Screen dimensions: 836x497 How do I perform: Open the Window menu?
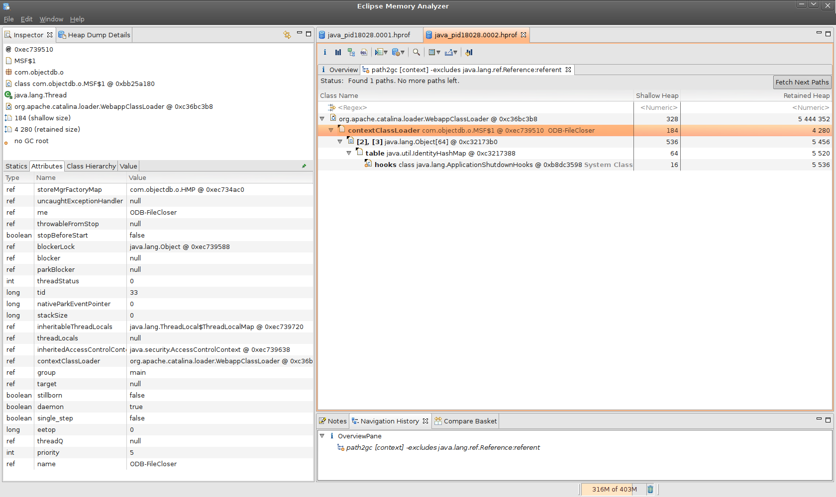coord(51,19)
